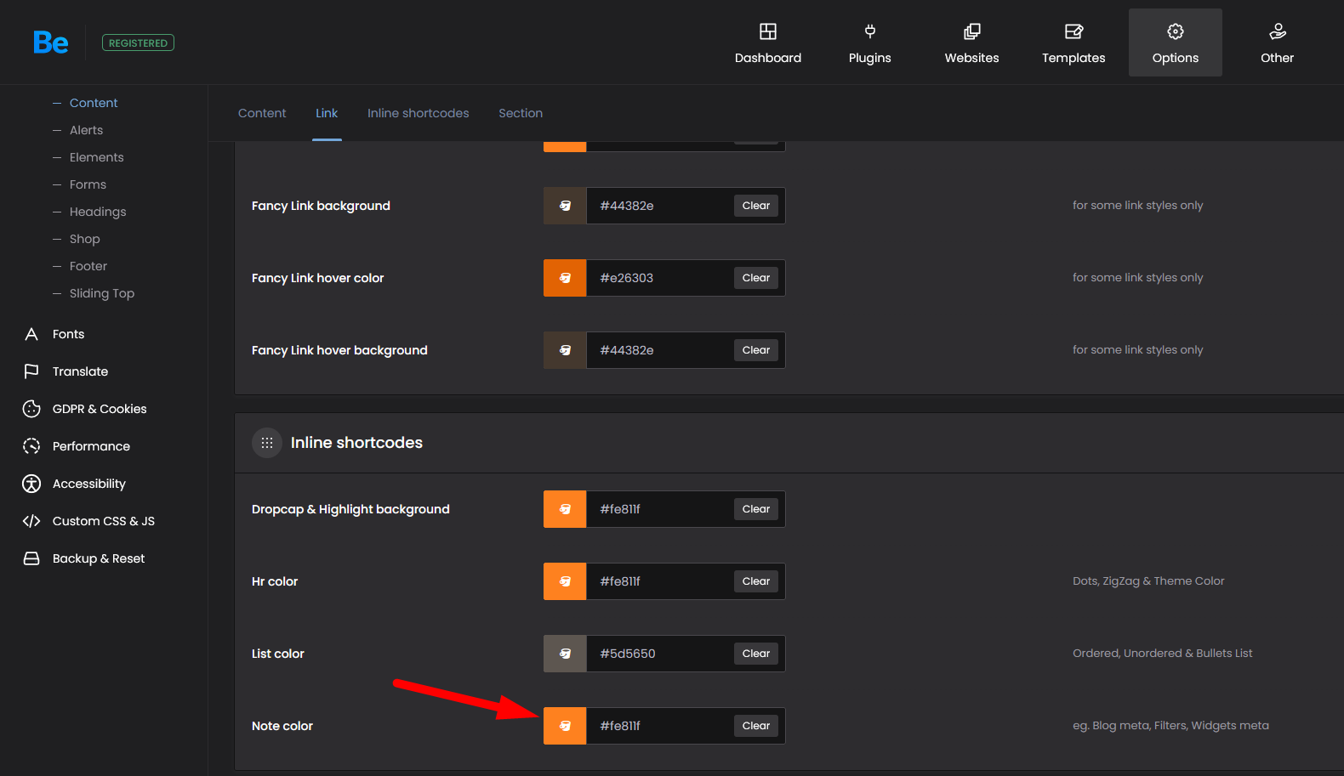Open the Websites icon
The image size is (1344, 776).
[x=972, y=31]
